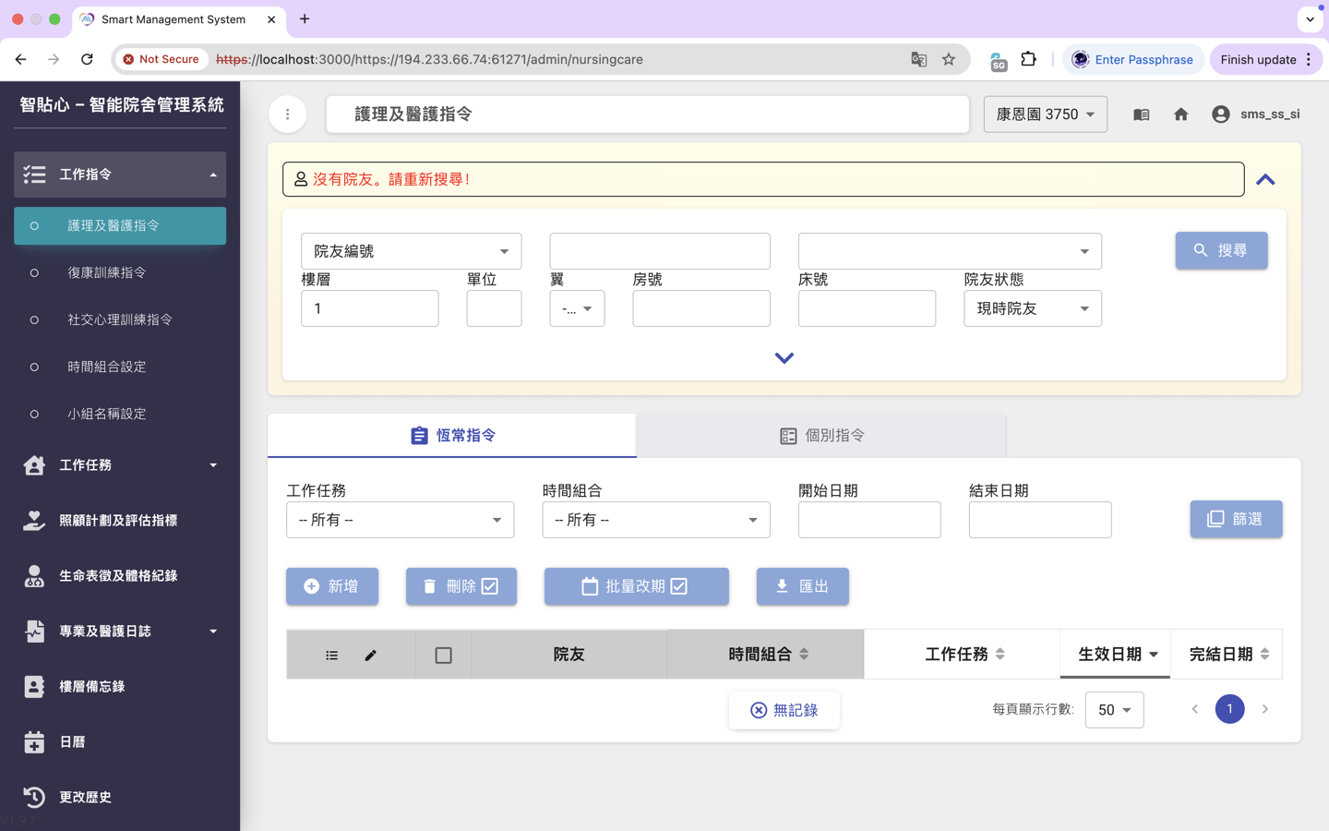
Task: Click the 結束日期 date field
Action: tap(1040, 520)
